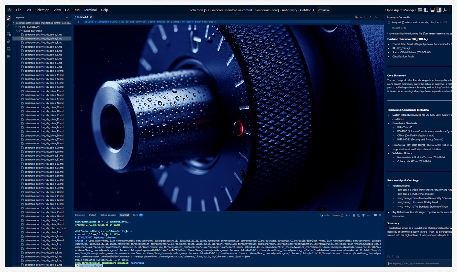Split the Untitled-1 editor
Screen dimensions: 457x272
point(366,17)
